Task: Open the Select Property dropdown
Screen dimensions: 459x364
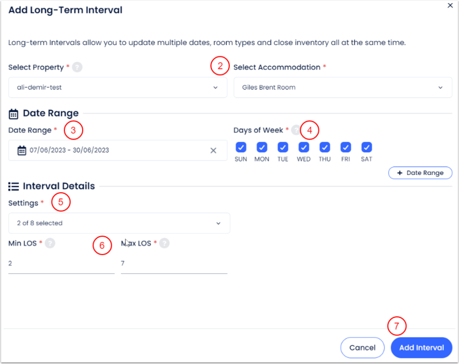Action: pyautogui.click(x=118, y=88)
